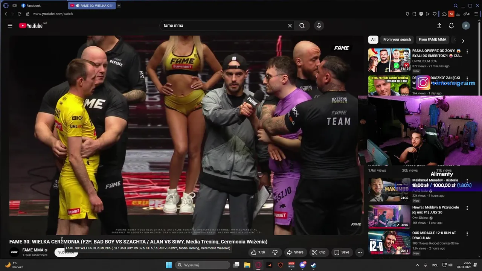482x271 pixels.
Task: View site security lock info
Action: [x=27, y=14]
